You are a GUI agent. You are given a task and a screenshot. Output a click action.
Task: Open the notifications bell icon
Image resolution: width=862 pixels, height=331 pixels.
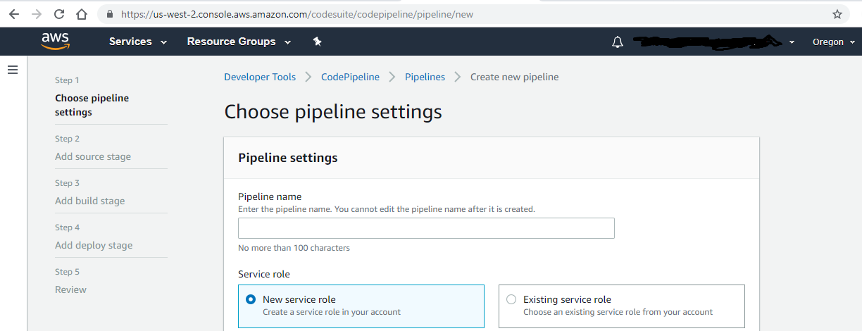coord(618,42)
